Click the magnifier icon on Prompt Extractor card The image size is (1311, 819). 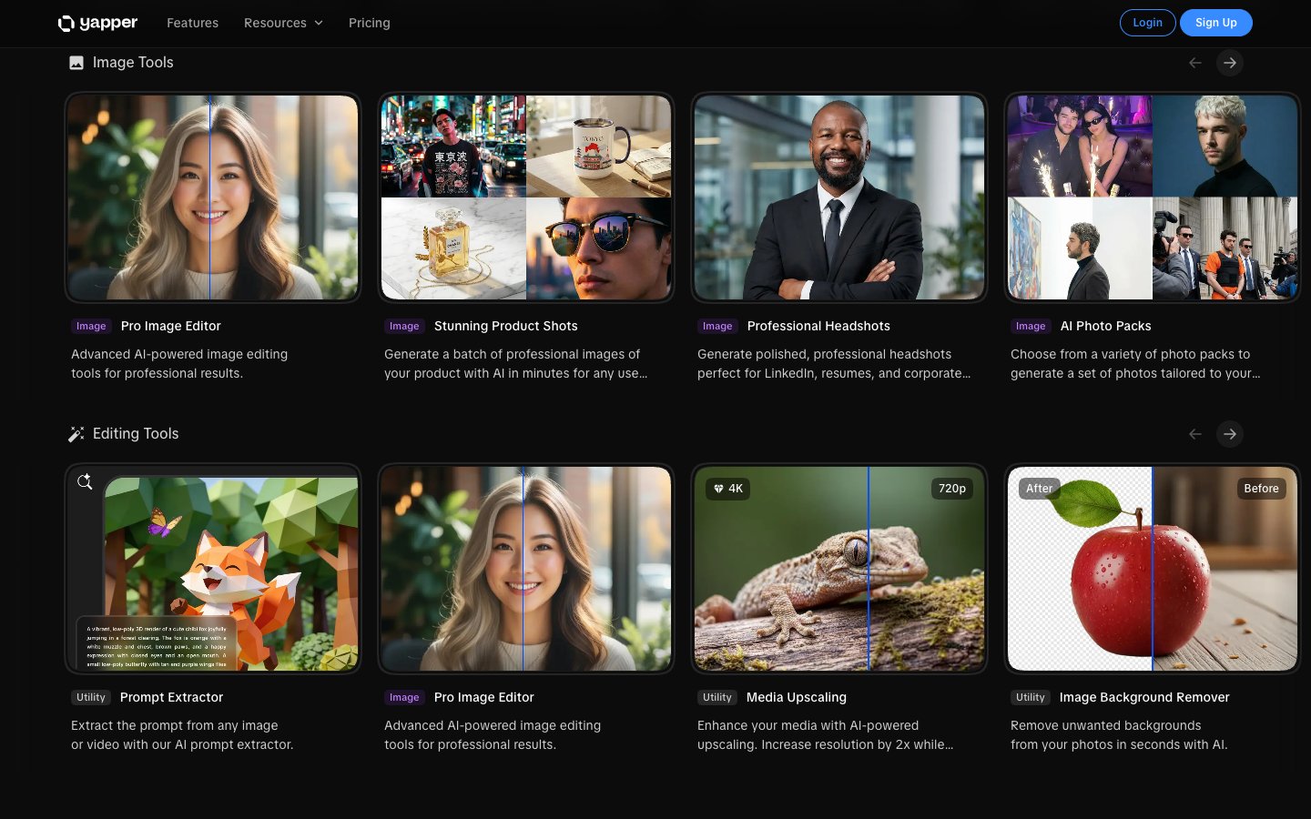click(x=85, y=482)
